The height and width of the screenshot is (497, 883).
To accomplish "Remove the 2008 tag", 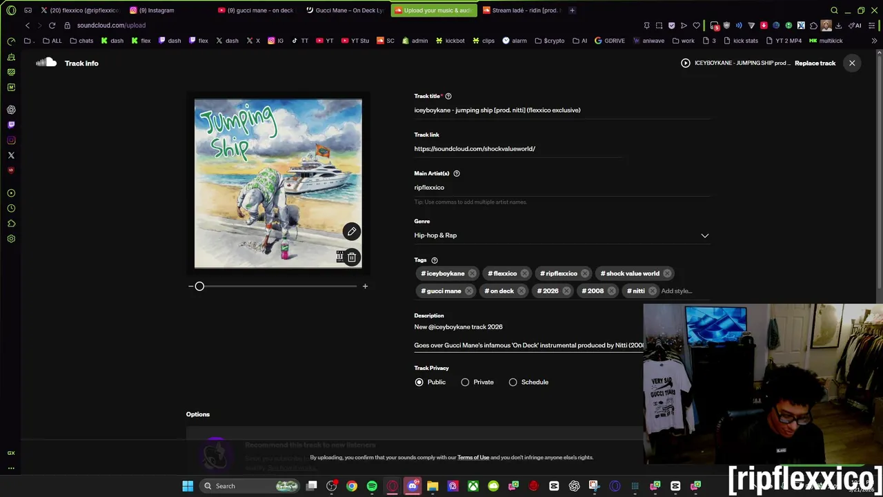I will [x=611, y=291].
